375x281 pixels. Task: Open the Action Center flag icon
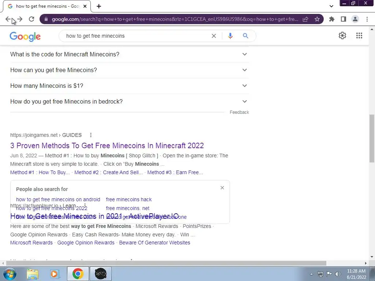(329, 274)
